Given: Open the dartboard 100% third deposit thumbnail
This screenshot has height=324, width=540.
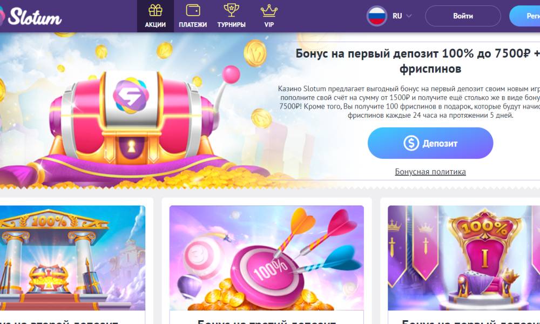Looking at the screenshot, I should pos(267,258).
